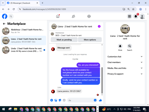View site information icon in address bar
The image size is (149, 112).
20,9
